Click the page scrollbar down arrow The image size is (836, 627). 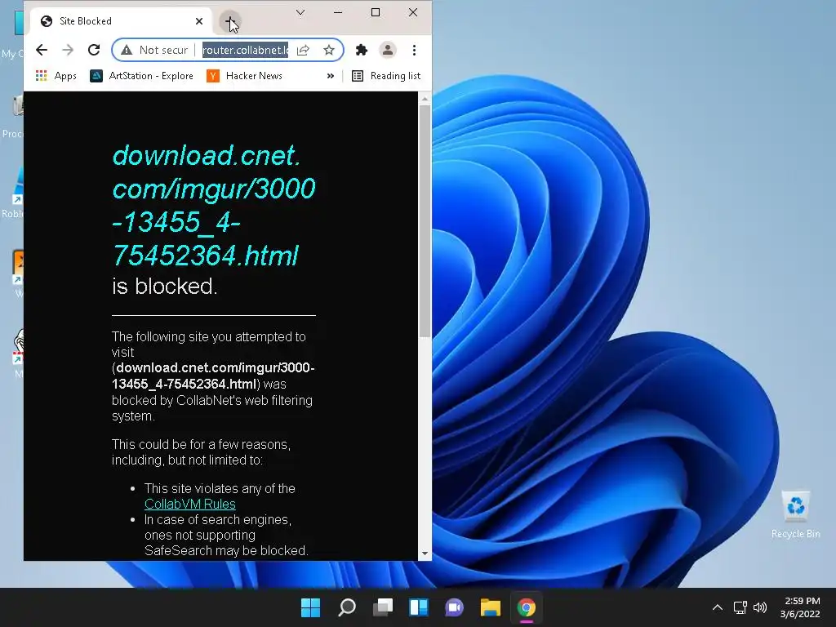pyautogui.click(x=425, y=554)
